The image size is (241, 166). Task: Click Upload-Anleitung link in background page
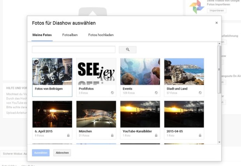pos(17,113)
